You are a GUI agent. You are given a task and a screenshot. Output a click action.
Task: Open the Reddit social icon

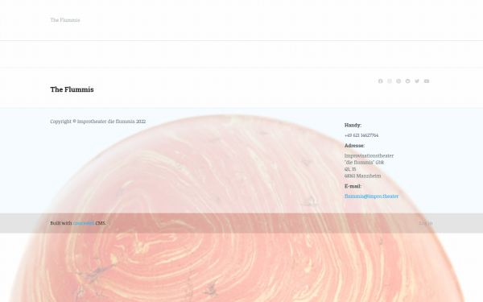(x=408, y=81)
